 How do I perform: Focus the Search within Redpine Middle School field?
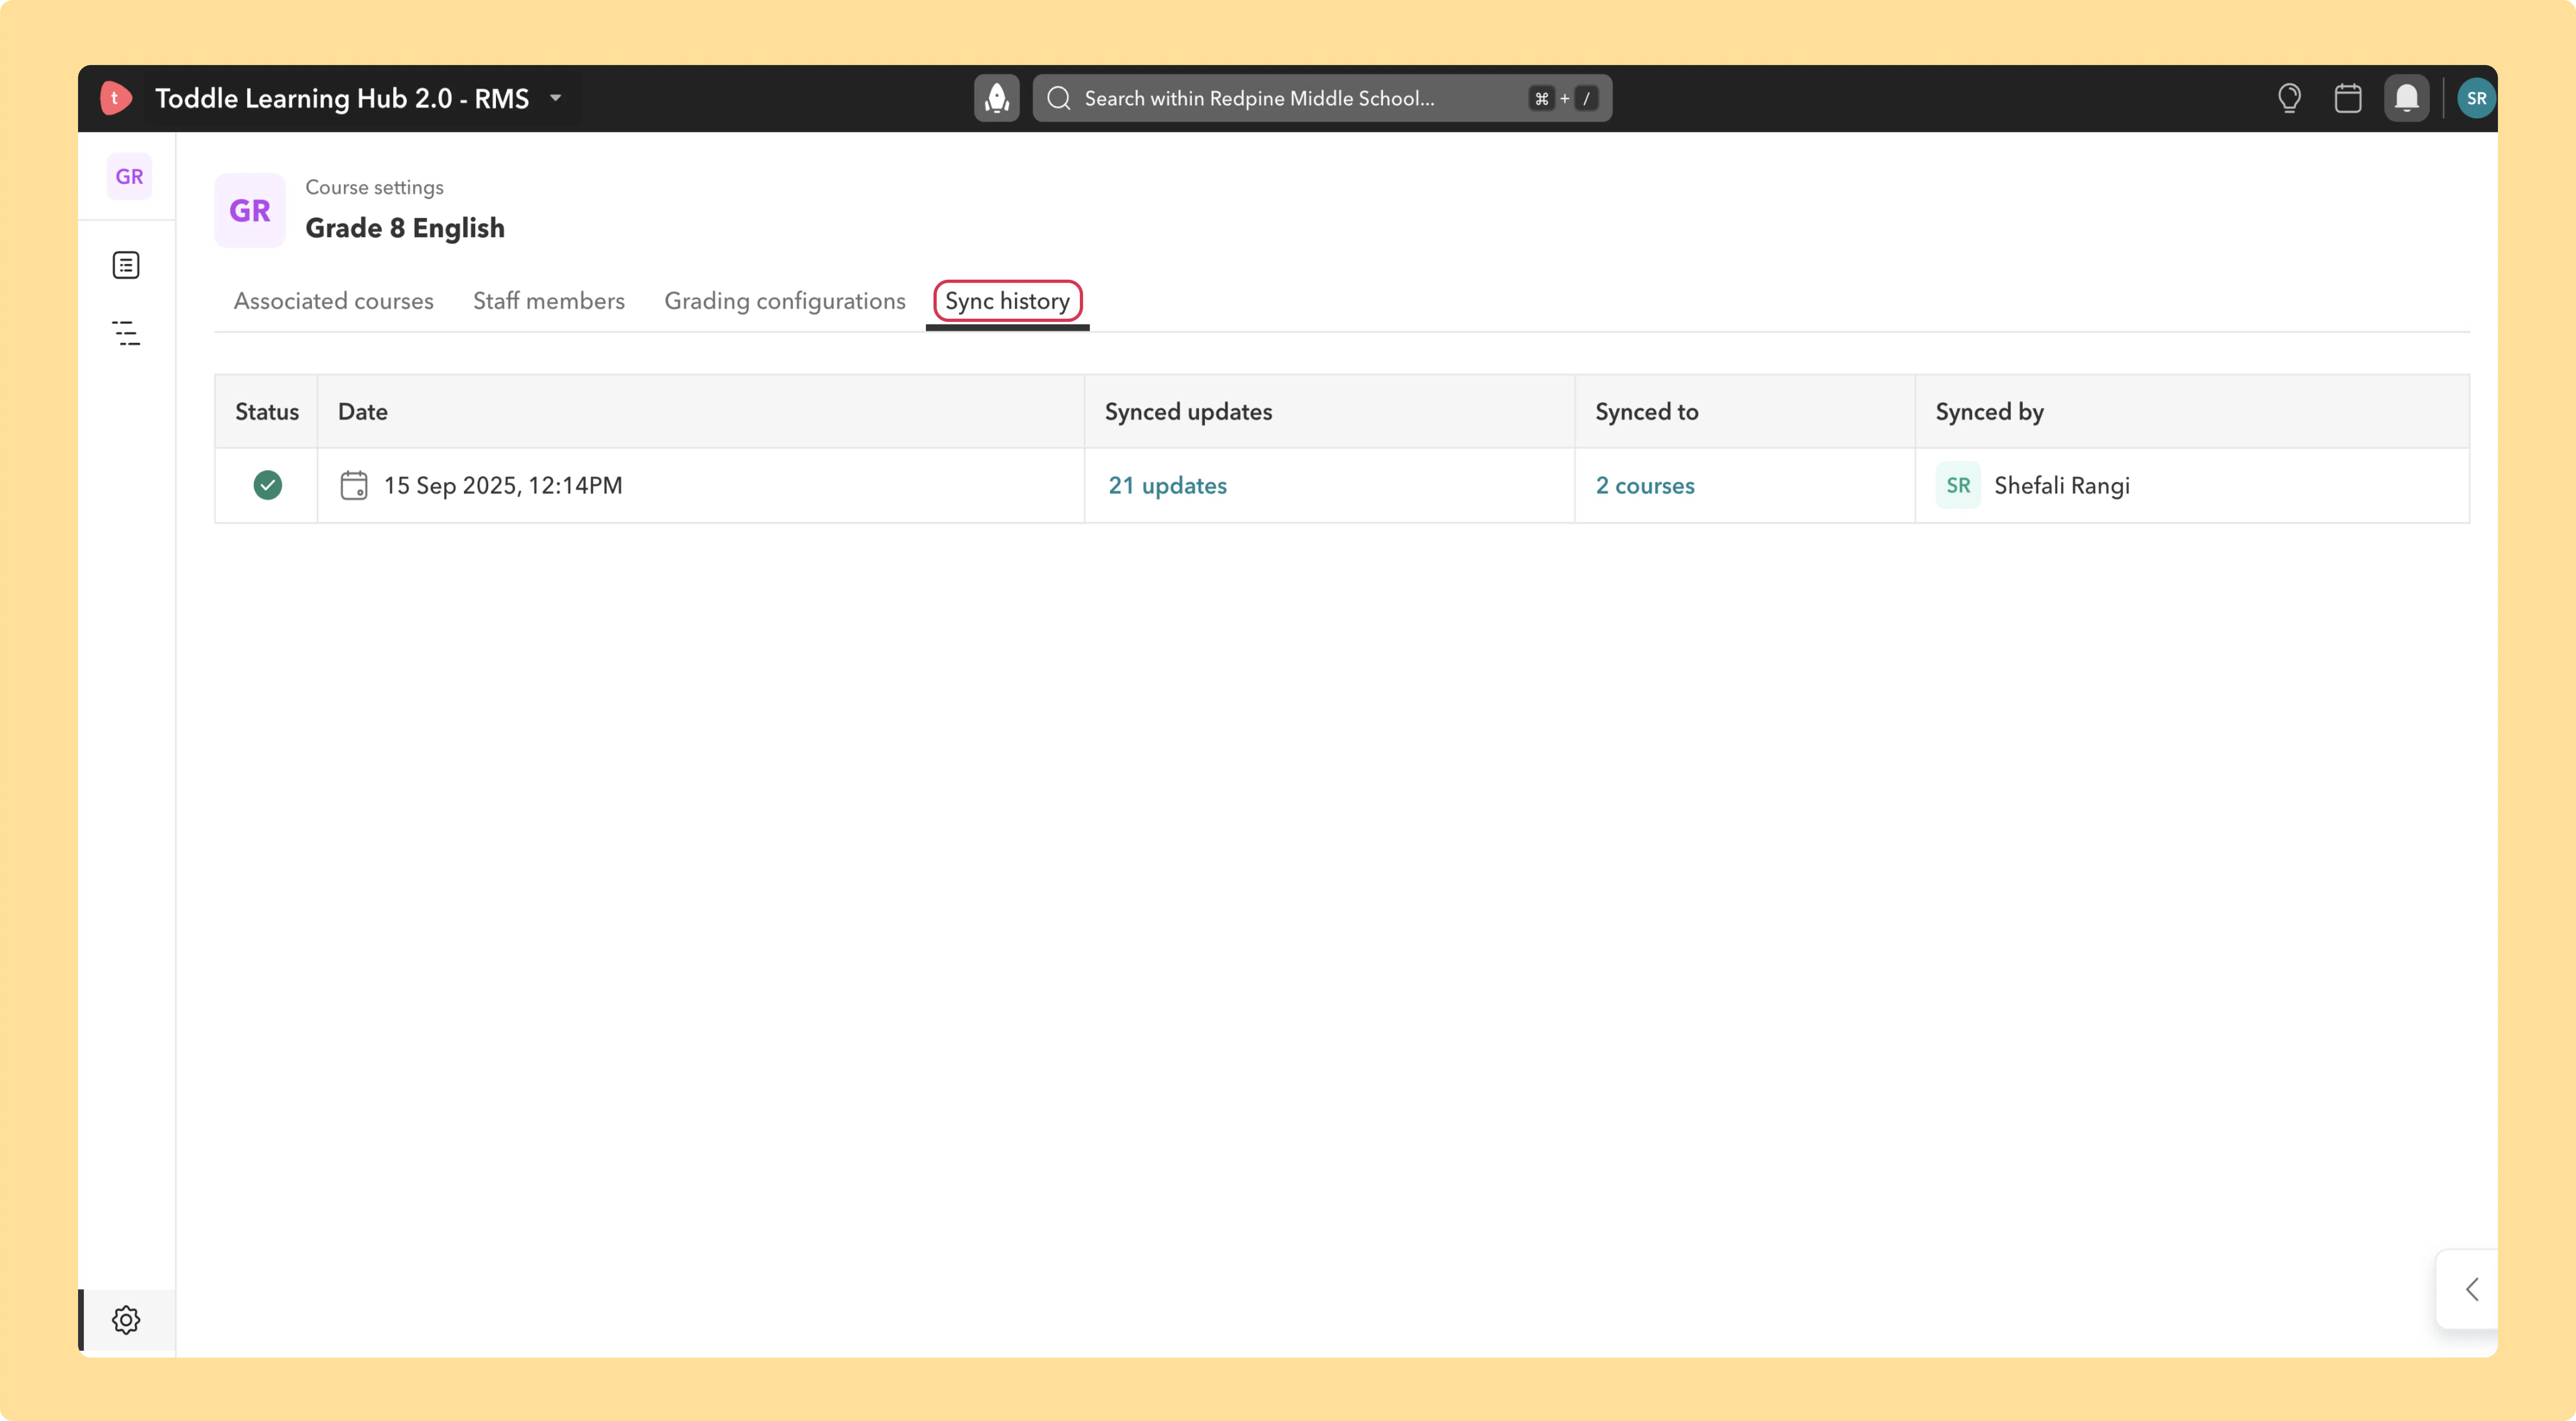pyautogui.click(x=1322, y=98)
